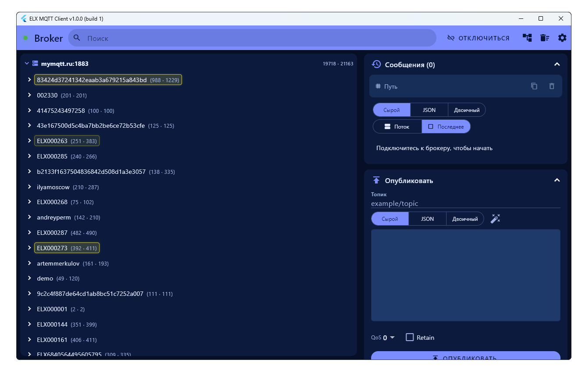The width and height of the screenshot is (582, 374).
Task: Select the ELX000144 topic row
Action: (x=67, y=324)
